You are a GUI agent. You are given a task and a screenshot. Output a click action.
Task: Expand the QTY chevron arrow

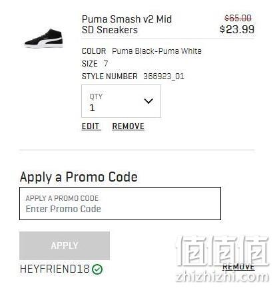pos(148,101)
